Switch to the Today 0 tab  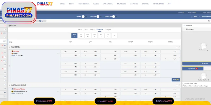click(92, 30)
